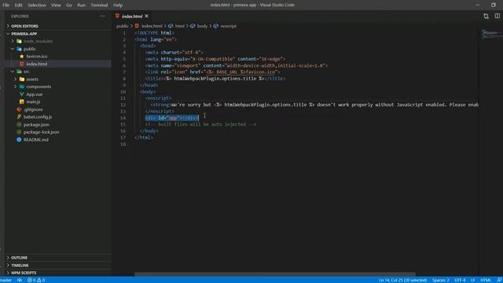This screenshot has width=503, height=283.
Task: Open Explorer more actions ellipsis
Action: click(x=102, y=16)
